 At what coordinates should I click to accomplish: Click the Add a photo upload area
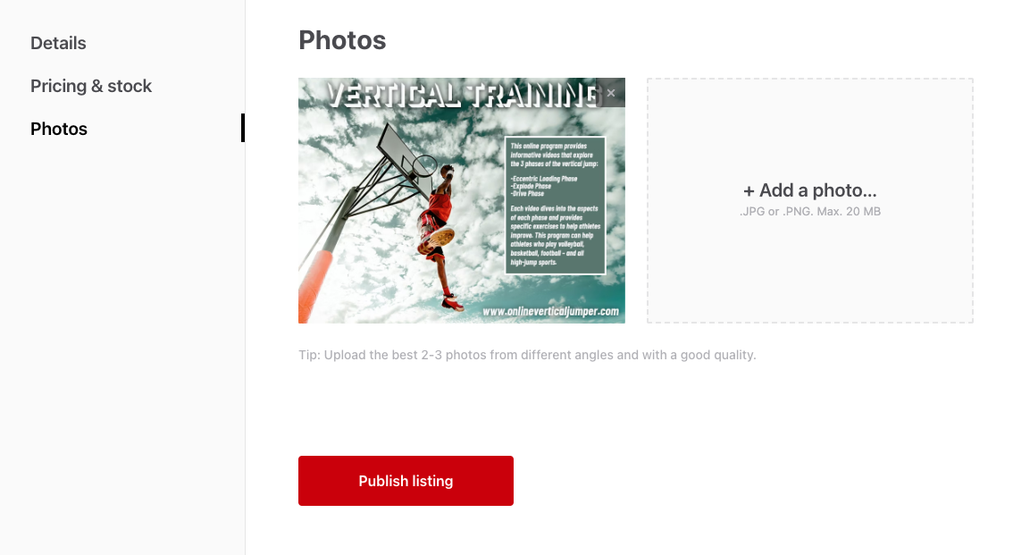pos(810,200)
